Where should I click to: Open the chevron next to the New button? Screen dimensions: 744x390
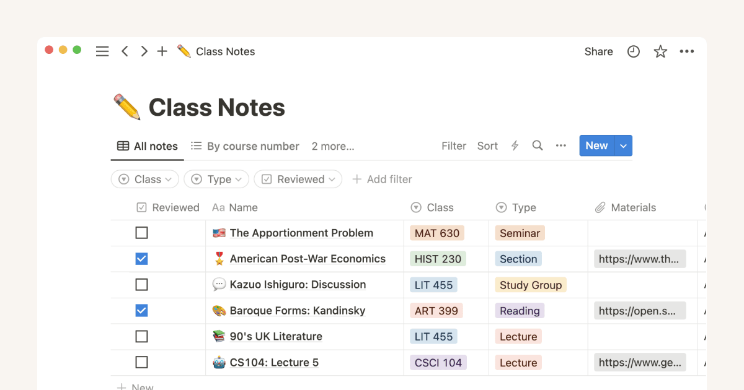[622, 145]
